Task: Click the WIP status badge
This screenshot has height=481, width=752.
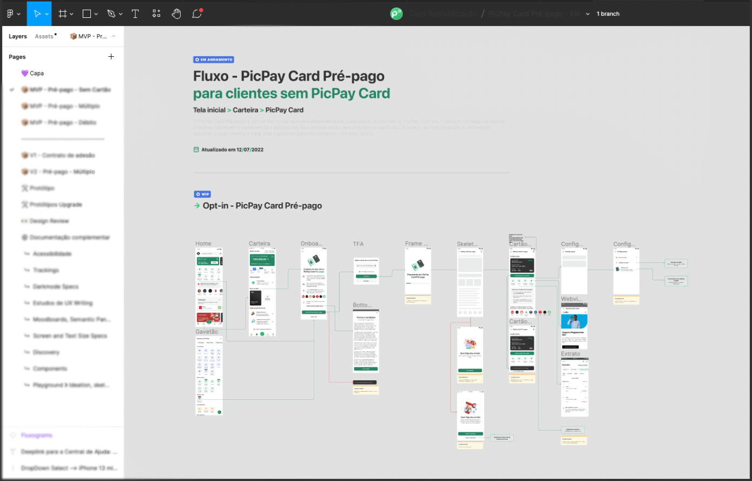Action: point(202,194)
